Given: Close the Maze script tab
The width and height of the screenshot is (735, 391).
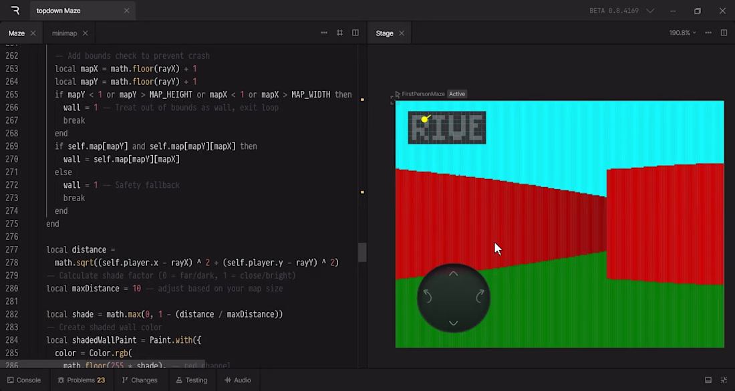Looking at the screenshot, I should (x=33, y=33).
